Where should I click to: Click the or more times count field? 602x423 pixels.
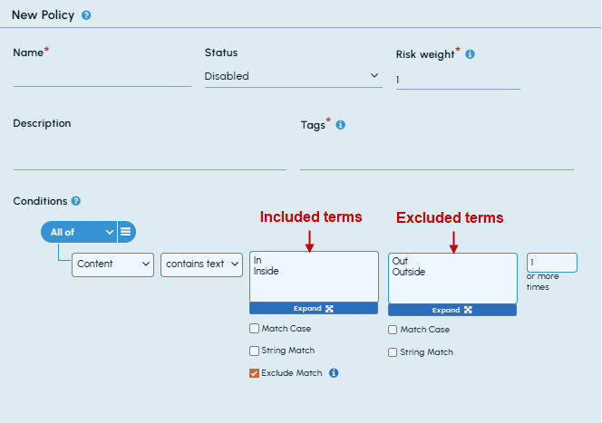552,263
